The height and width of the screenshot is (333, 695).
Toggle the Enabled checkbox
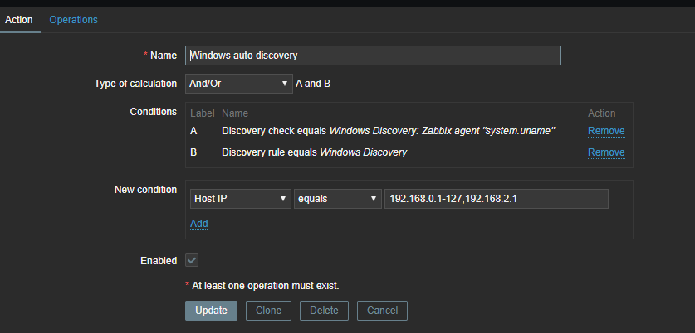coord(192,261)
